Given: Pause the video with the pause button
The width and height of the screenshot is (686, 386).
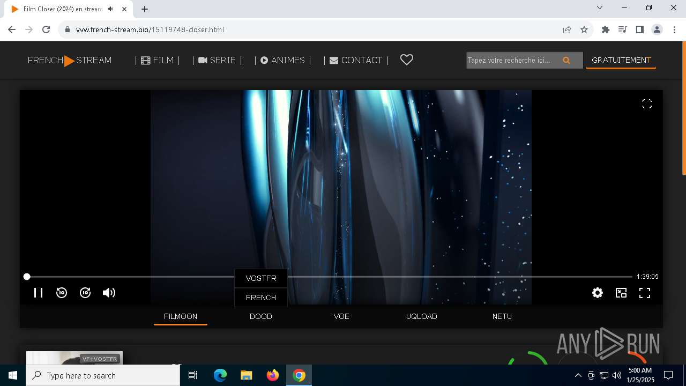Looking at the screenshot, I should coord(38,293).
